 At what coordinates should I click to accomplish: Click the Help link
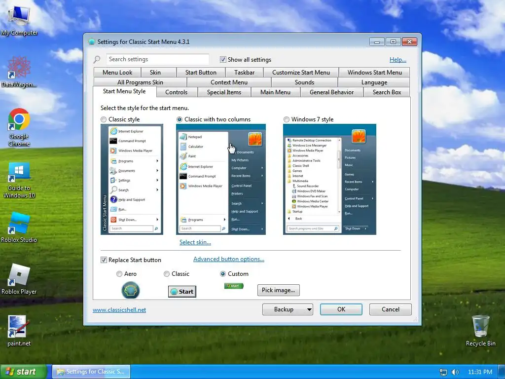click(x=398, y=60)
